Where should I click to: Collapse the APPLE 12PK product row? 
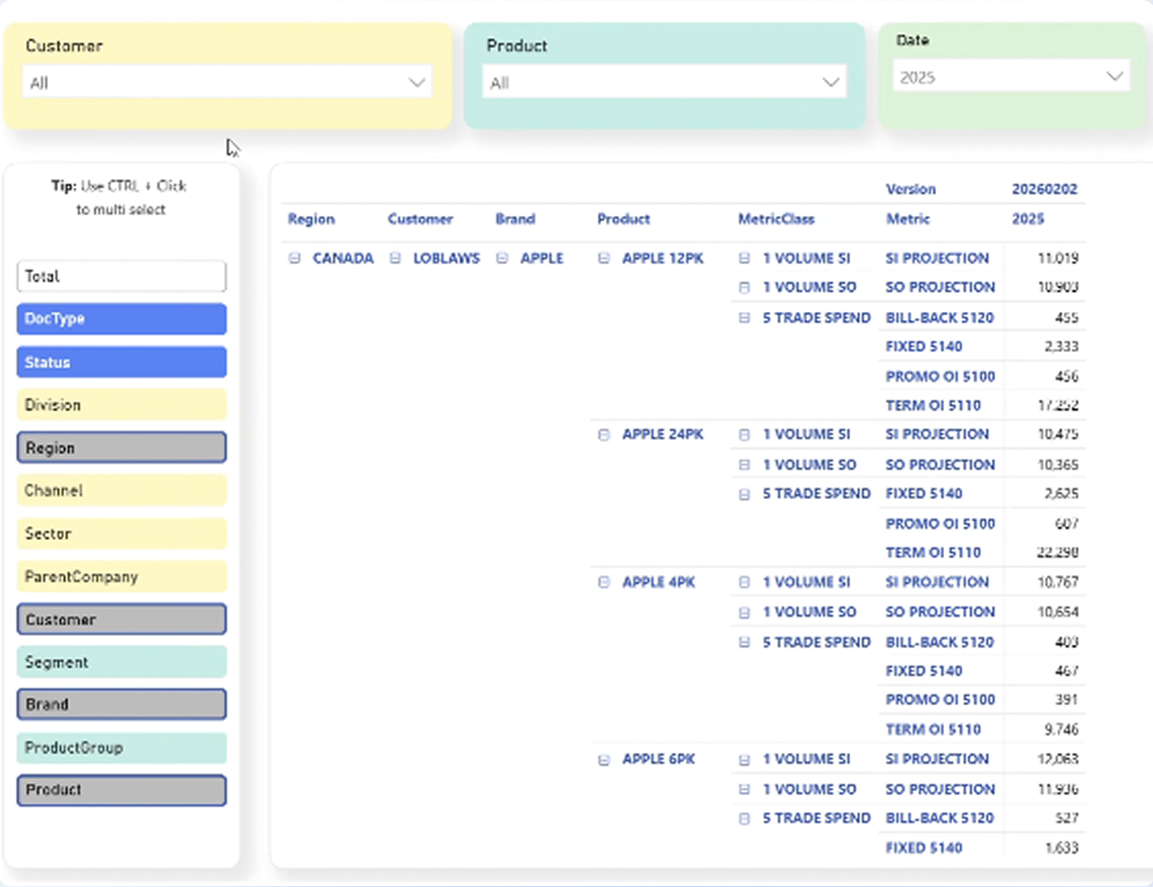(604, 259)
